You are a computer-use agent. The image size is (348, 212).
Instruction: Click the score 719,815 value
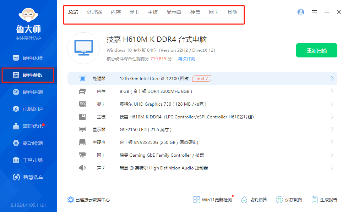[x=158, y=59]
